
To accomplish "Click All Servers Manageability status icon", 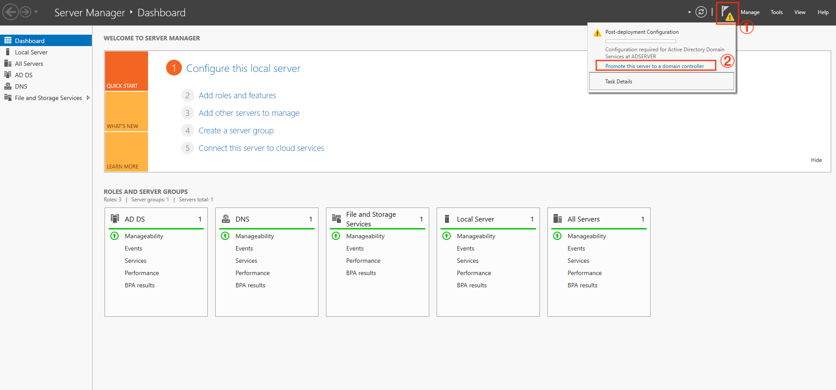I will (557, 236).
